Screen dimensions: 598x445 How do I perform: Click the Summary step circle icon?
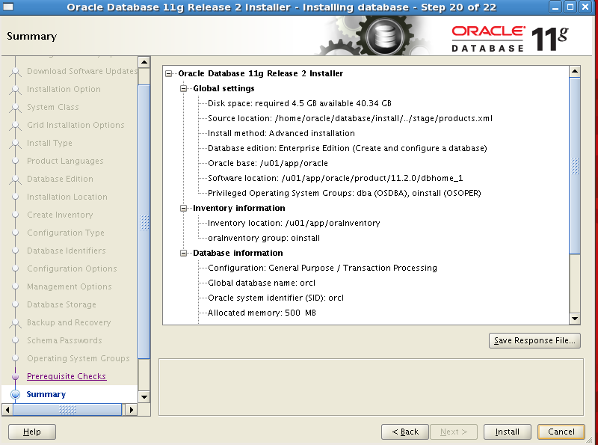coord(15,394)
